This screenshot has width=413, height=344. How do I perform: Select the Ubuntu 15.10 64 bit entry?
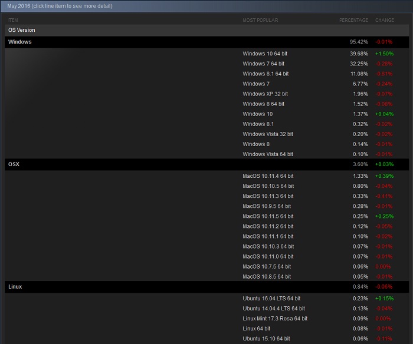(266, 339)
